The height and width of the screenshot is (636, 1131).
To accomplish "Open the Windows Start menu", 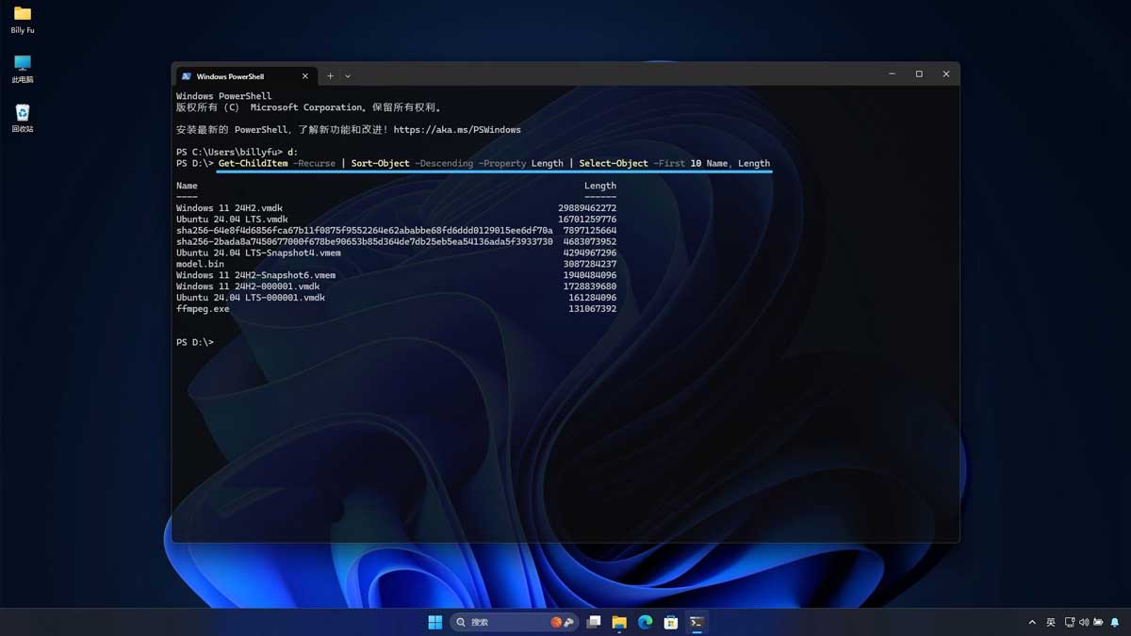I will tap(435, 622).
